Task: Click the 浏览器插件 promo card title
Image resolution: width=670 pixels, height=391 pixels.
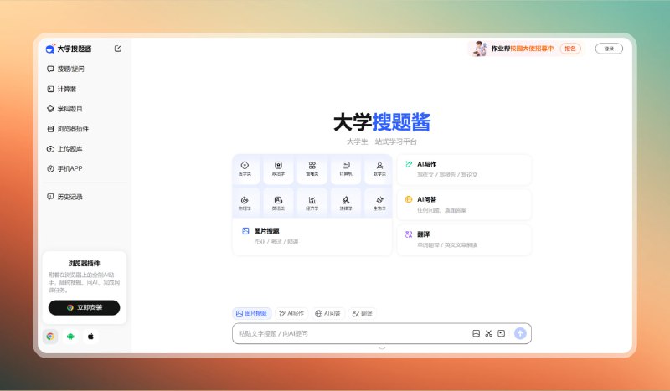Action: click(85, 263)
